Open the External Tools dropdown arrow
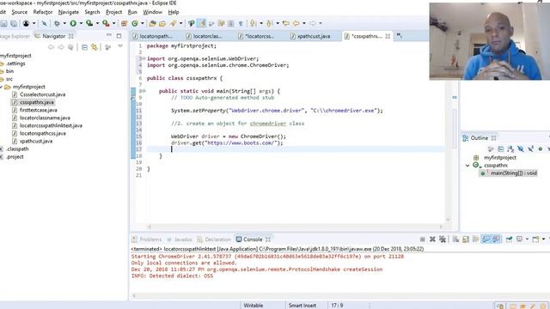The image size is (550, 309). [113, 23]
